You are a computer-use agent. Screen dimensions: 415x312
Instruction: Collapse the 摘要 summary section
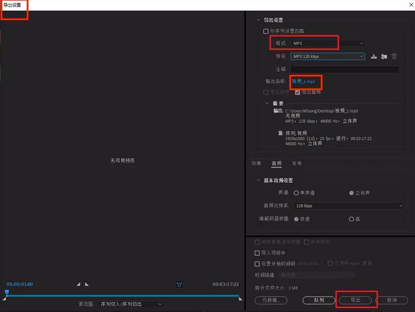click(267, 103)
